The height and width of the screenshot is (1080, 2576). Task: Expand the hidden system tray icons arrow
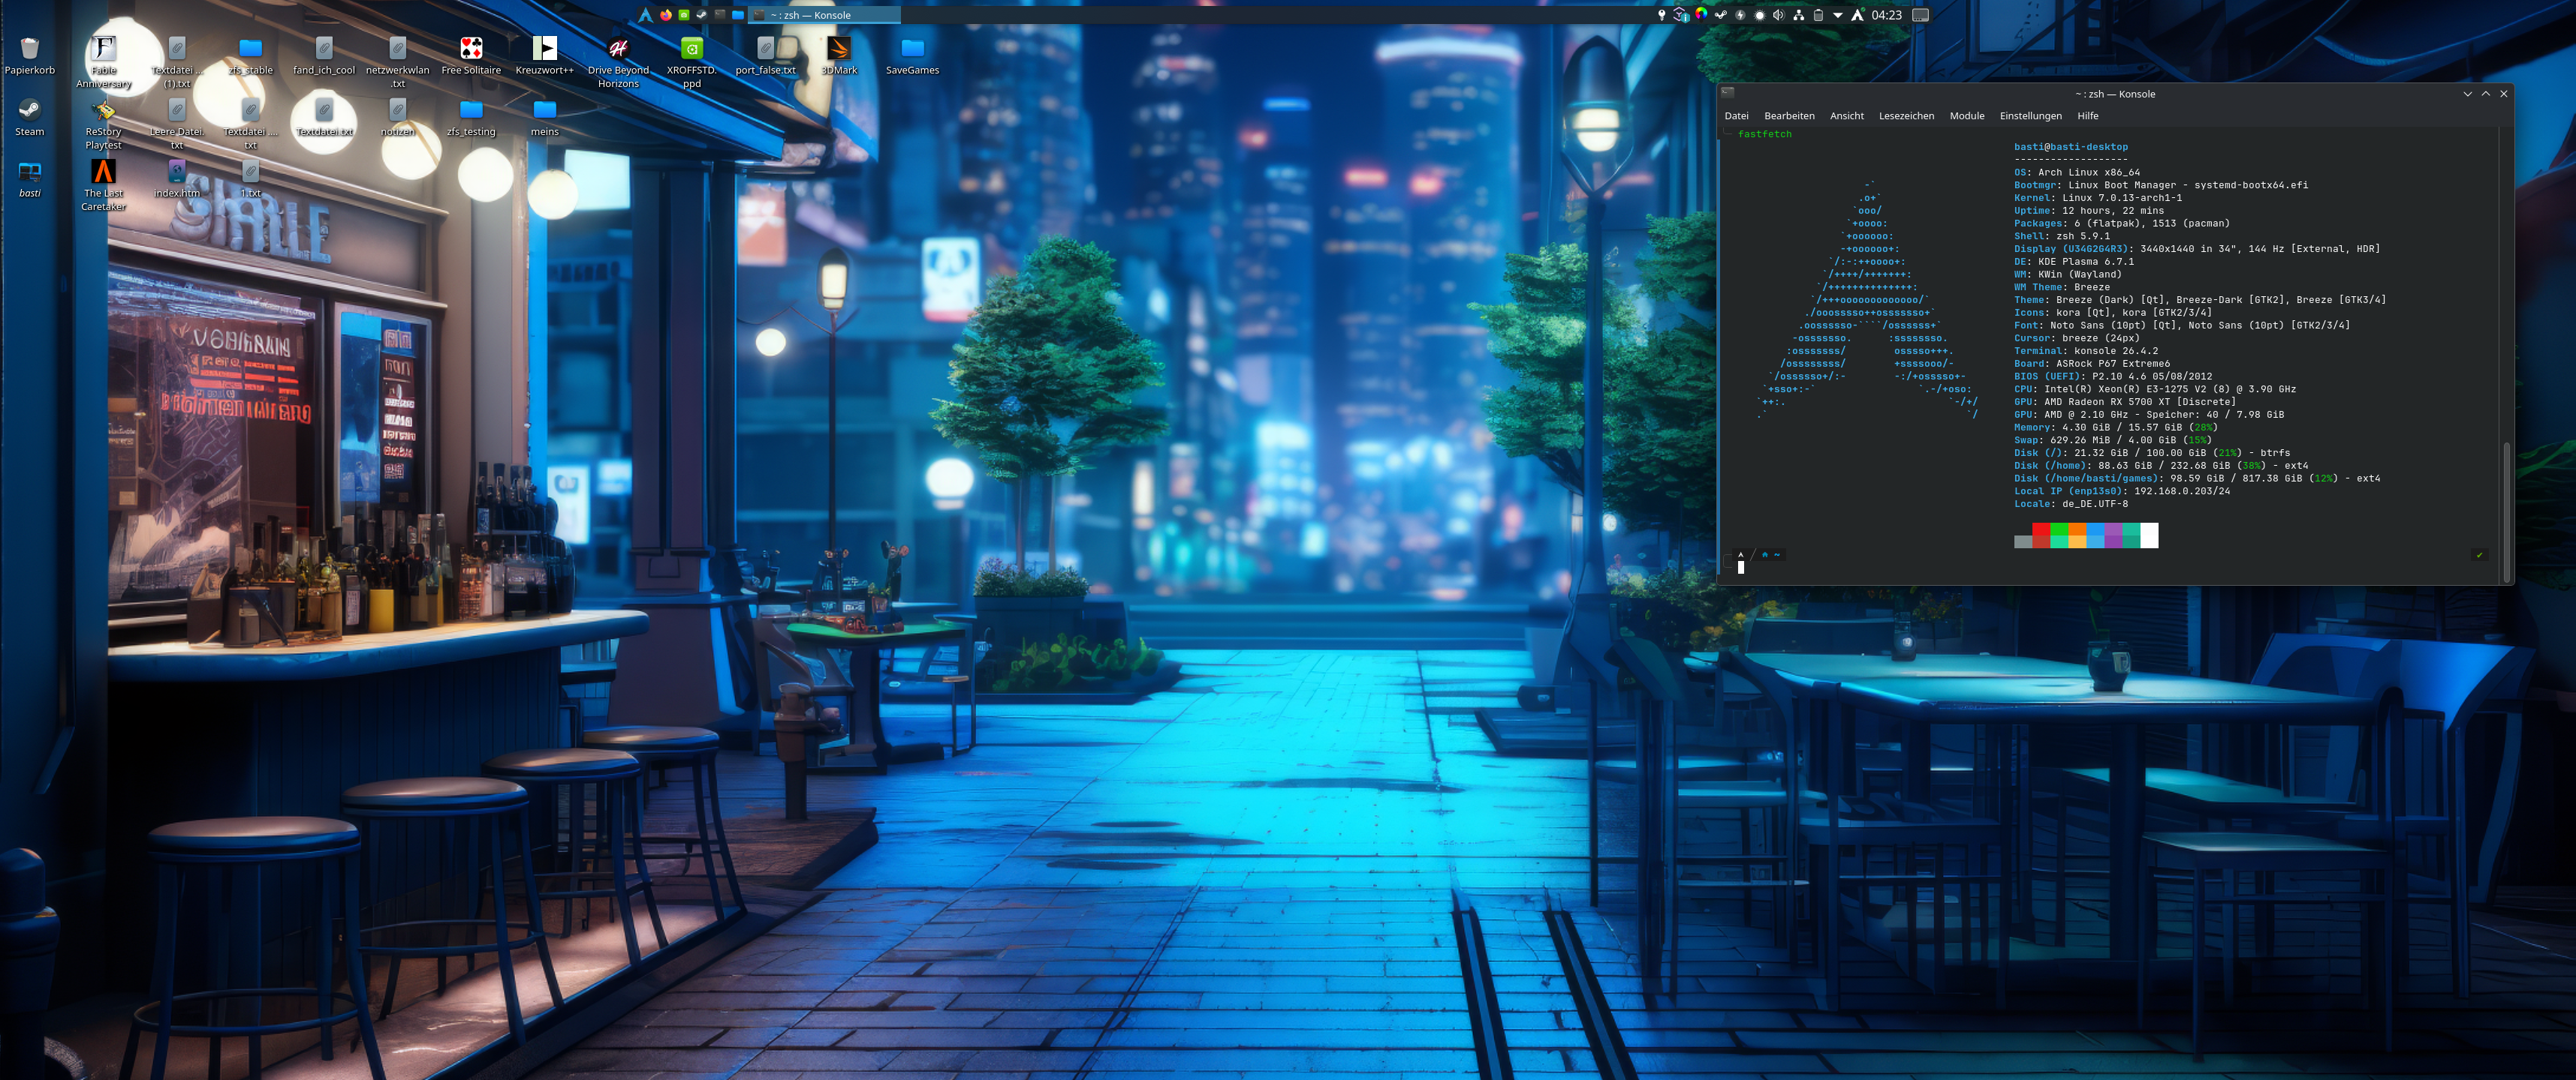pyautogui.click(x=1838, y=15)
